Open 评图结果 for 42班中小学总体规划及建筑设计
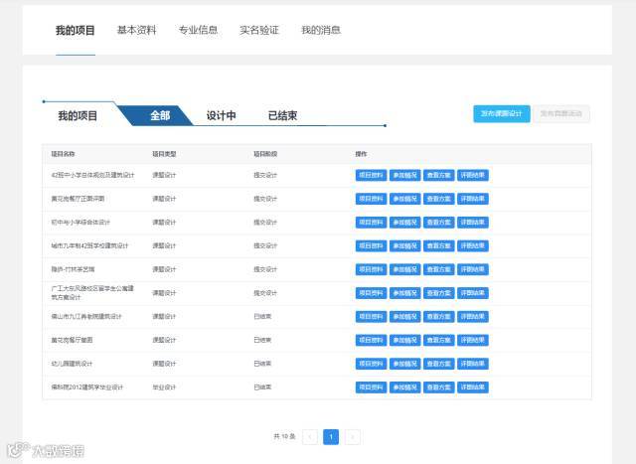 473,175
